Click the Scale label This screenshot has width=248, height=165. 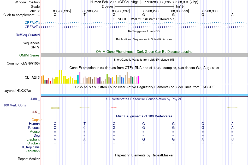pyautogui.click(x=35, y=7)
